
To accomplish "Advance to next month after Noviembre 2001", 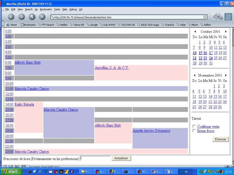I will point(226,75).
